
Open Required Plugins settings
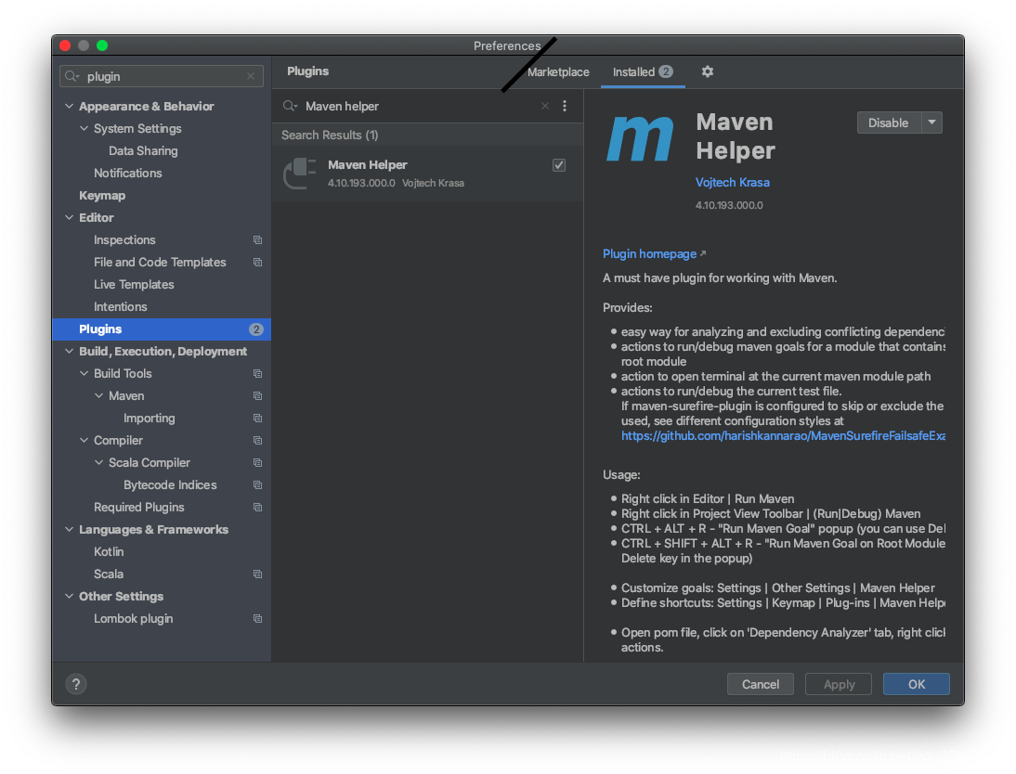[138, 507]
